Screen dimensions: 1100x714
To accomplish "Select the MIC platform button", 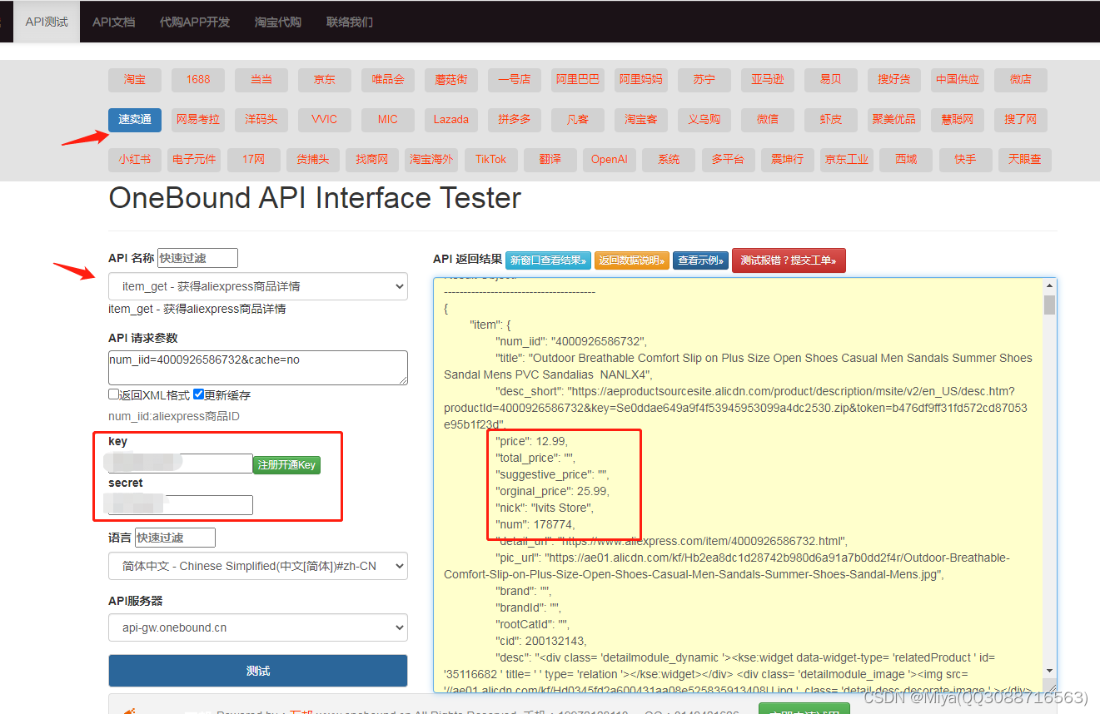I will pyautogui.click(x=388, y=120).
